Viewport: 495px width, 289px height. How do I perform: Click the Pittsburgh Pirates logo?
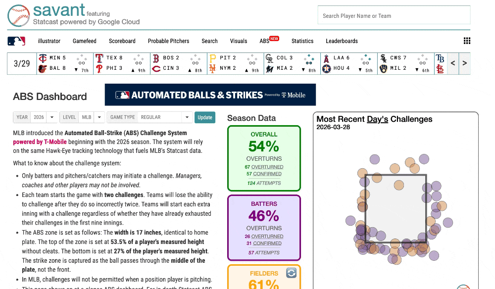click(x=213, y=58)
